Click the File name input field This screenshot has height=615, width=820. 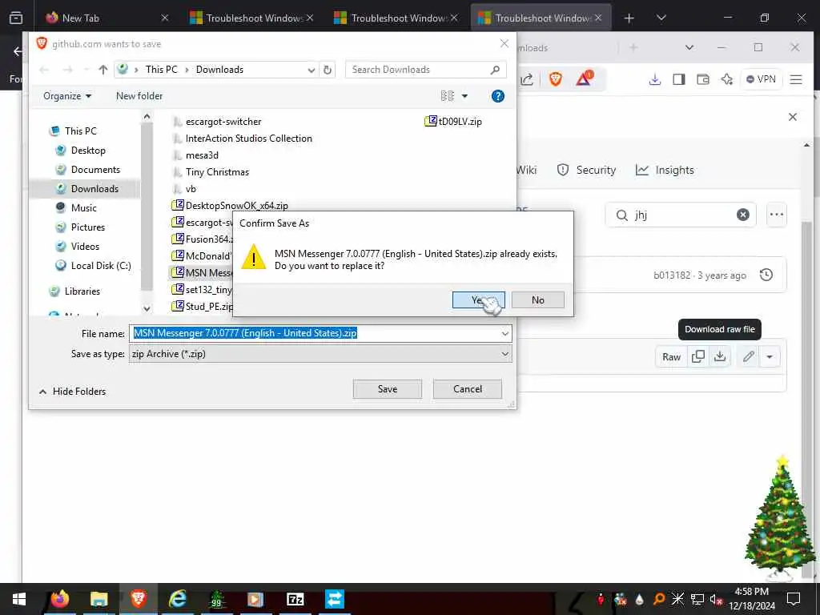click(320, 333)
